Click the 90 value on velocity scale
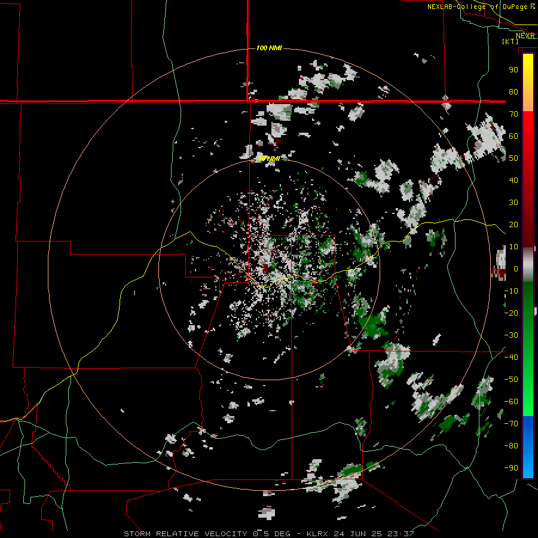The width and height of the screenshot is (538, 538). [513, 70]
